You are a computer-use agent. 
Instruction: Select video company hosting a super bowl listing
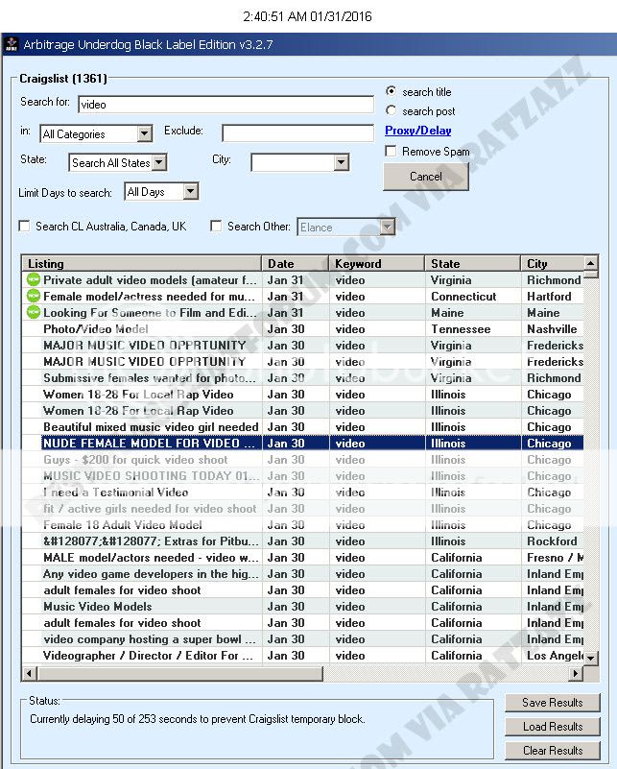[x=302, y=639]
